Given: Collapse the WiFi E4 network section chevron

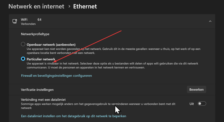Looking at the screenshot, I should [210, 21].
